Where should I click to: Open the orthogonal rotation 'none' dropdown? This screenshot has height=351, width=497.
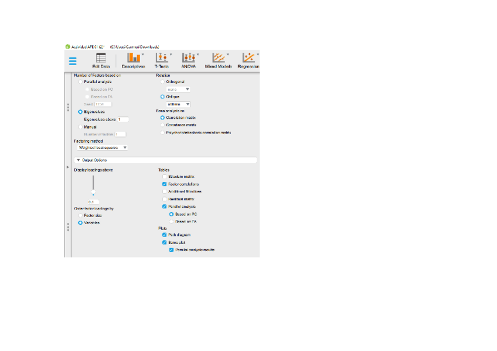point(178,90)
